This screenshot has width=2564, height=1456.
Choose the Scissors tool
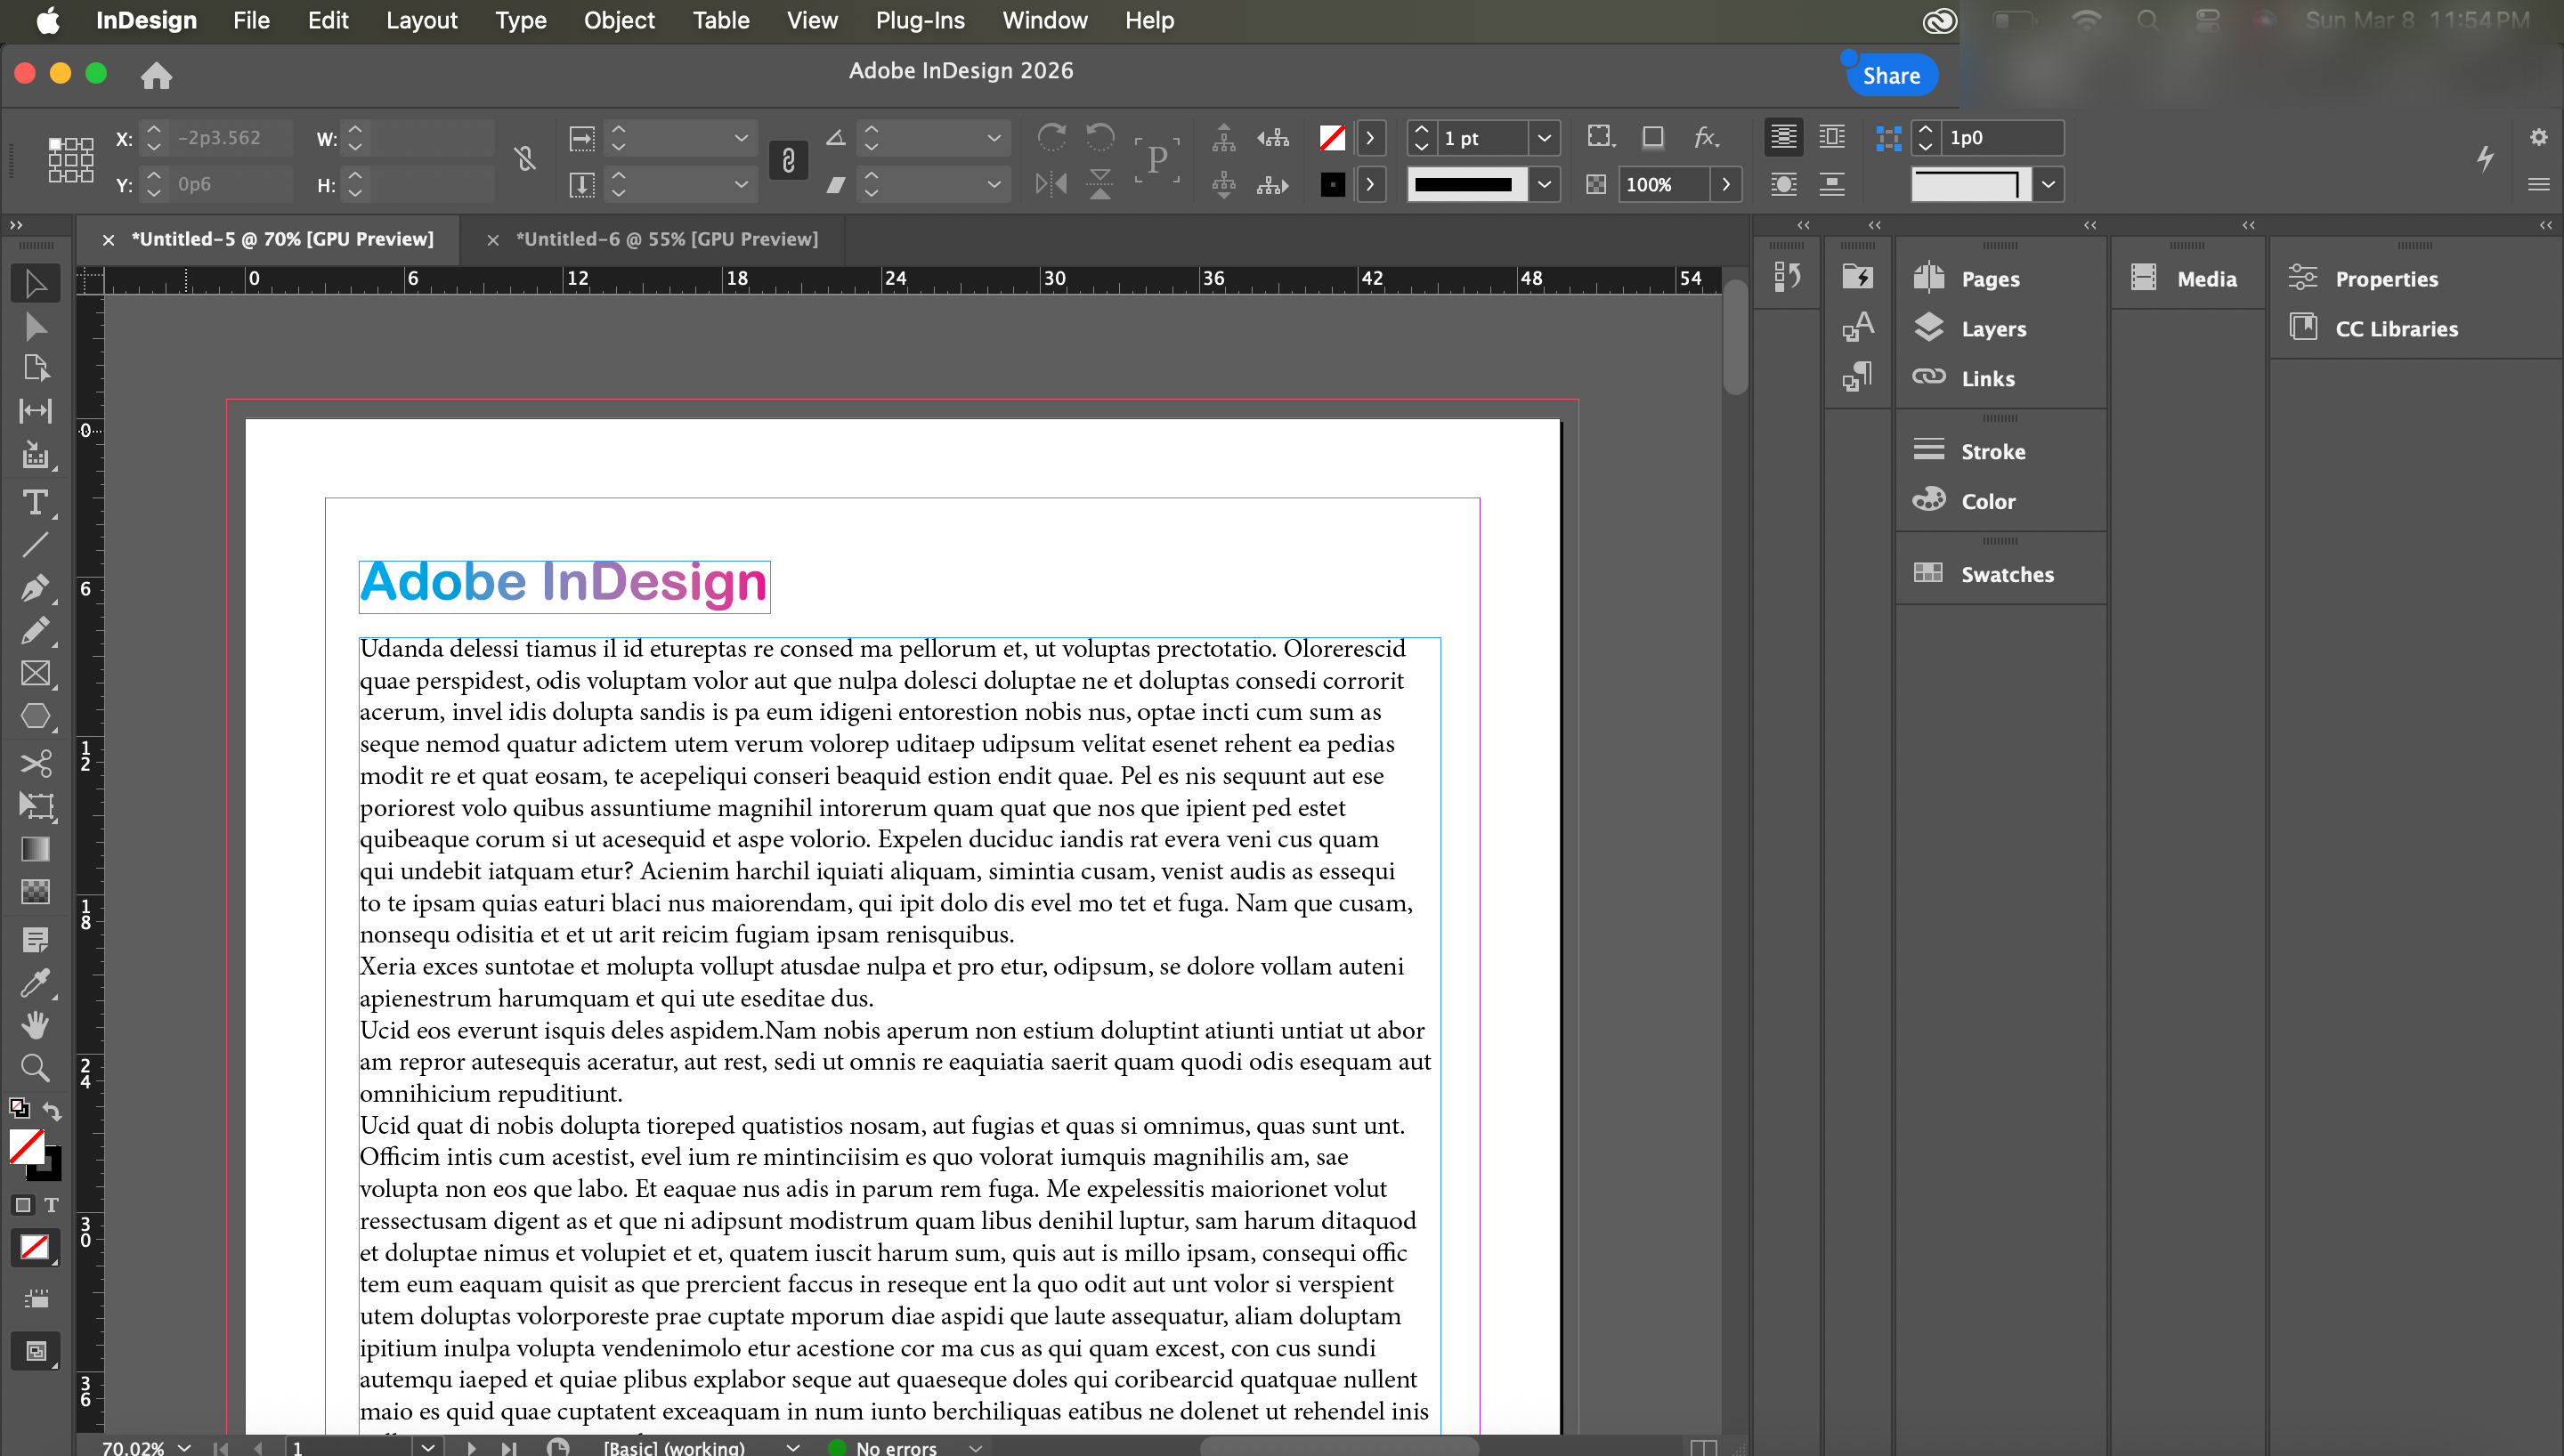tap(35, 764)
